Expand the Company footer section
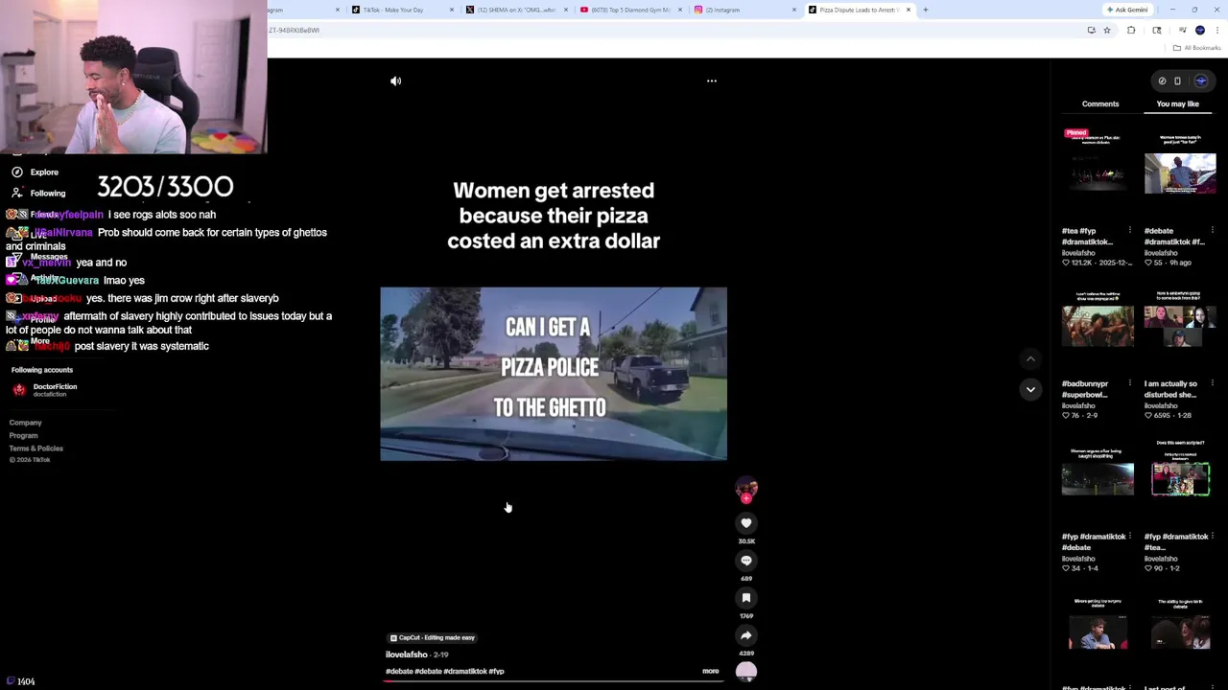 tap(26, 423)
